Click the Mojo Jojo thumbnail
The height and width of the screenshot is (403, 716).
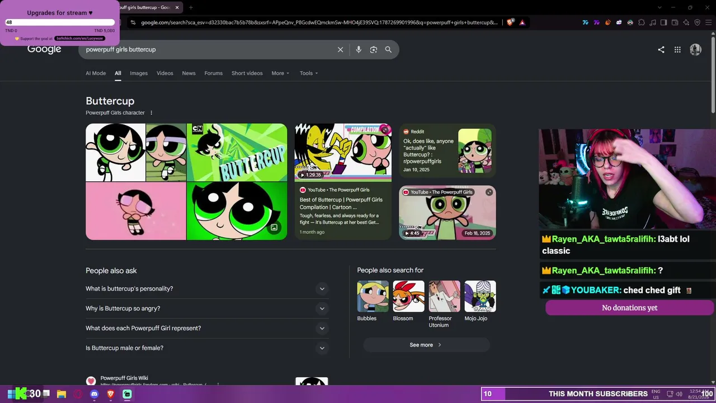click(481, 296)
